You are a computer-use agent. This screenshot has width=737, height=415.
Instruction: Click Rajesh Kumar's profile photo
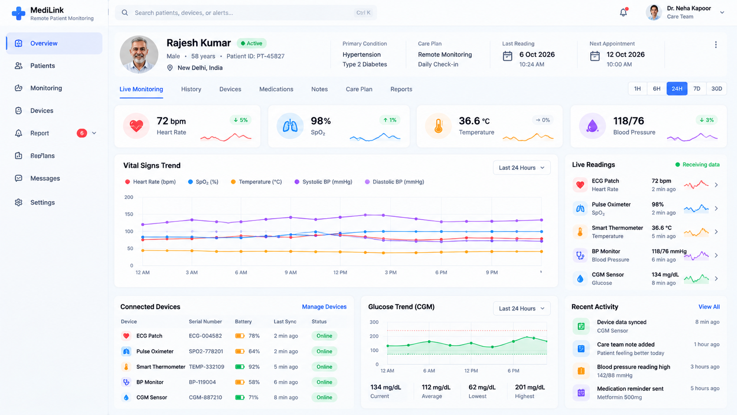(x=139, y=55)
